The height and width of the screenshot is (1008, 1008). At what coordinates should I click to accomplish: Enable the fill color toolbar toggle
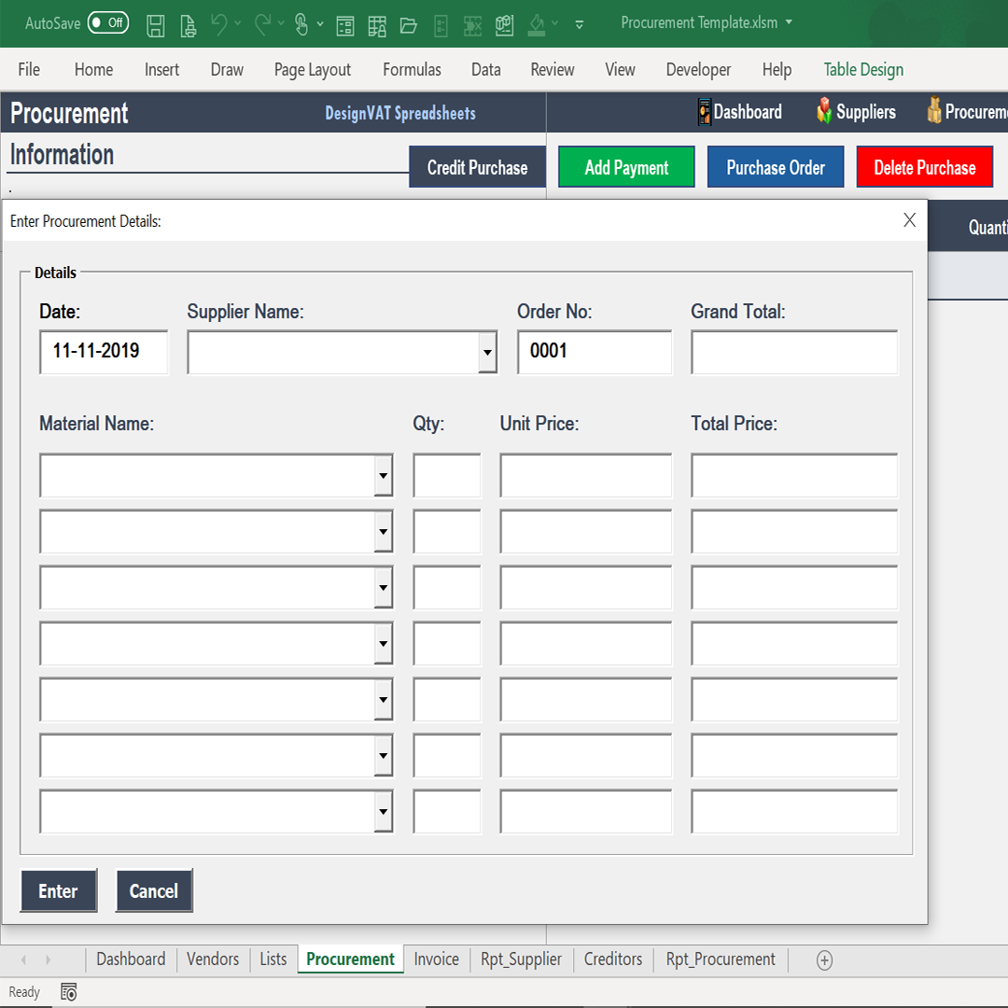tap(536, 25)
